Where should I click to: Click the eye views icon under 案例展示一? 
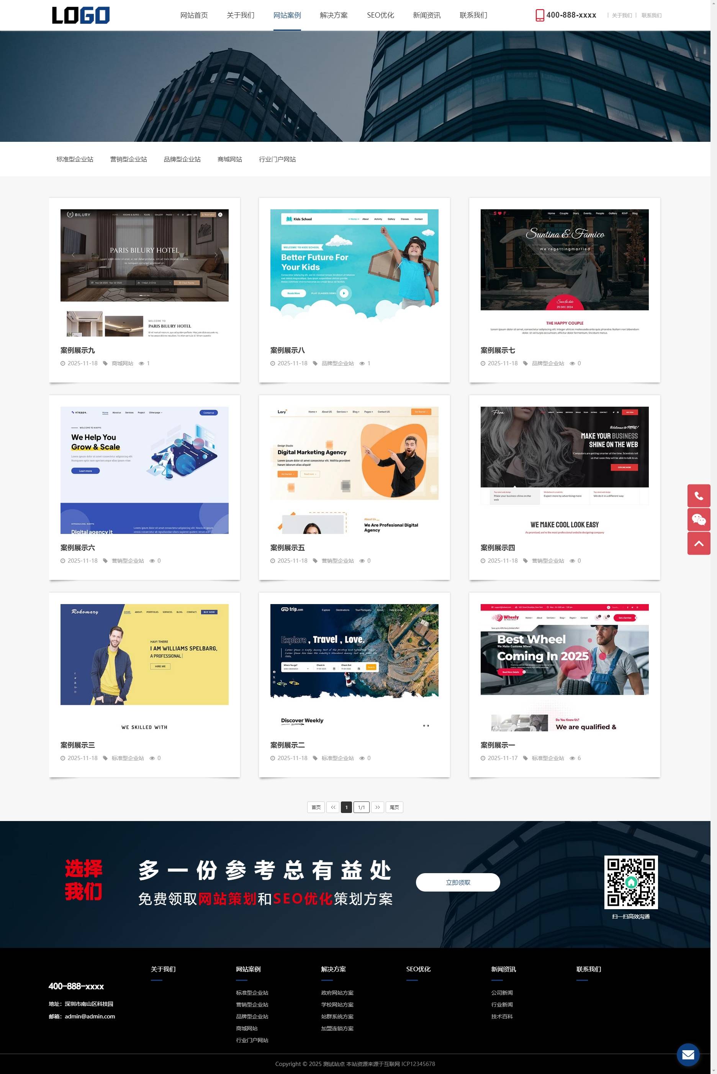point(572,758)
